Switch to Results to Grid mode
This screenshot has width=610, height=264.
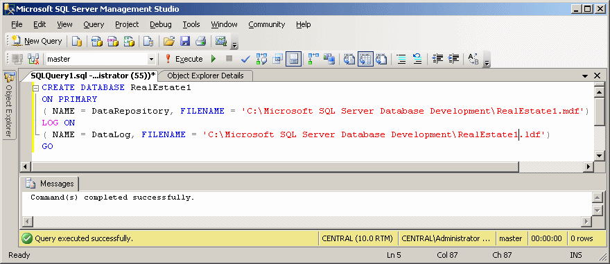[x=366, y=59]
